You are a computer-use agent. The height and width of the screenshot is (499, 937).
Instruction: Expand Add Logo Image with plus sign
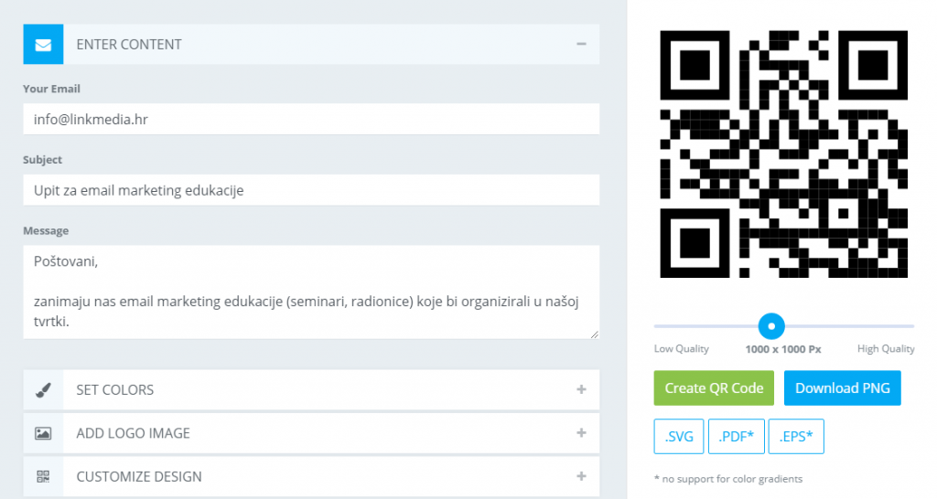[581, 433]
